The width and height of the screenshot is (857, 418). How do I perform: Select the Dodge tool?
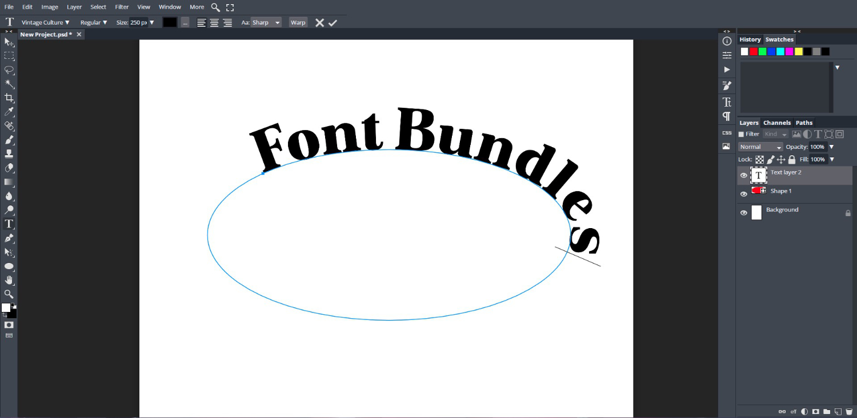[x=9, y=210]
